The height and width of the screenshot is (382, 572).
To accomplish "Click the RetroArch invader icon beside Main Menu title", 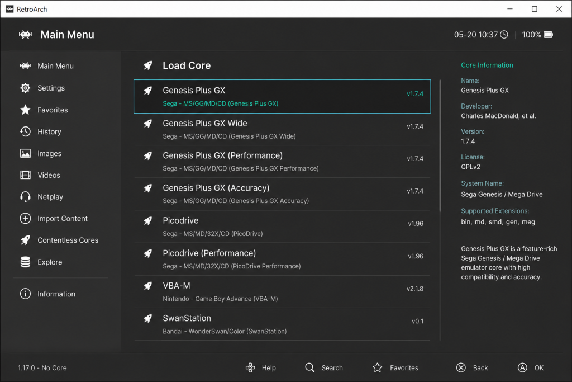I will (25, 35).
